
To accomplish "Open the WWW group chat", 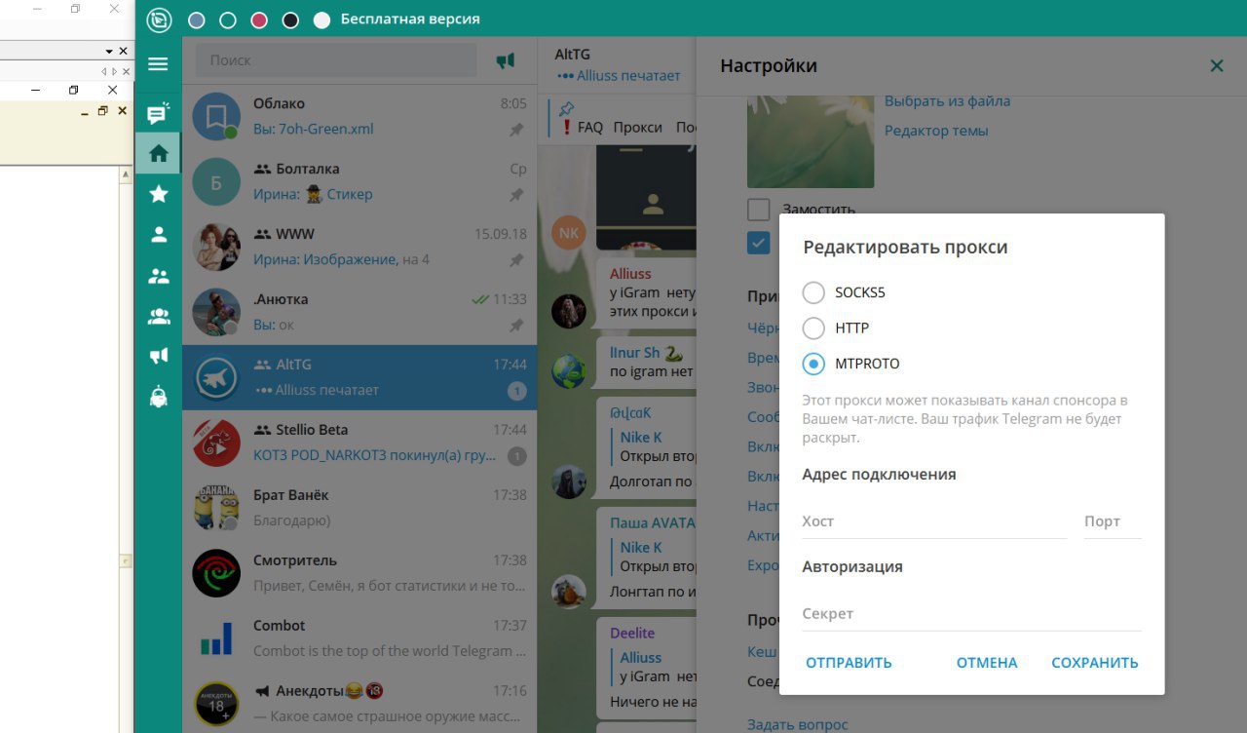I will click(359, 247).
